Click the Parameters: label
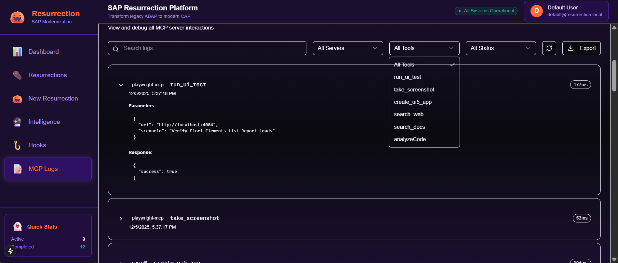This screenshot has width=618, height=263. [142, 106]
